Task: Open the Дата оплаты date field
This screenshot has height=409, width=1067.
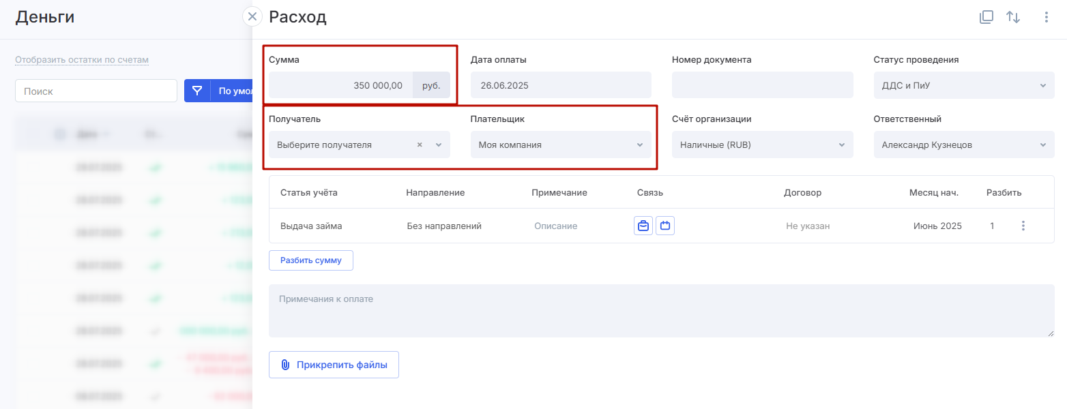Action: [x=561, y=85]
